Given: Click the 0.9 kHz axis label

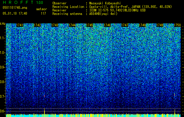Looking at the screenshot, I should pos(3,67).
